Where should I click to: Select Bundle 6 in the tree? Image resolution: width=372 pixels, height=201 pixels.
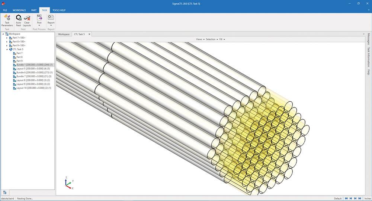pos(34,72)
